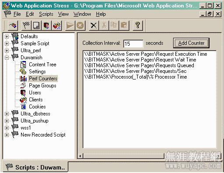Select Settings under Duwamish
Viewport: 224px width, 173px height.
(37, 72)
